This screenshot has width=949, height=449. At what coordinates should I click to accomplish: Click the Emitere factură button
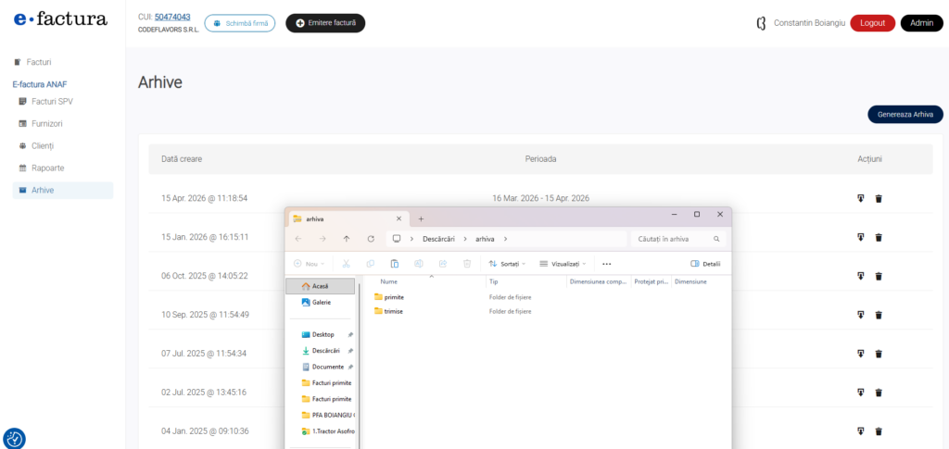click(x=325, y=23)
